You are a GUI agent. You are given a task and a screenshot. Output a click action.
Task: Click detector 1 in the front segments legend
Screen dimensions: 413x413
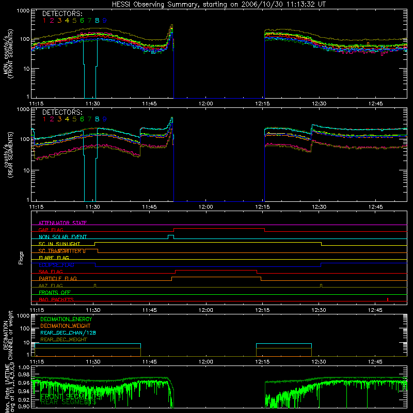coord(44,21)
